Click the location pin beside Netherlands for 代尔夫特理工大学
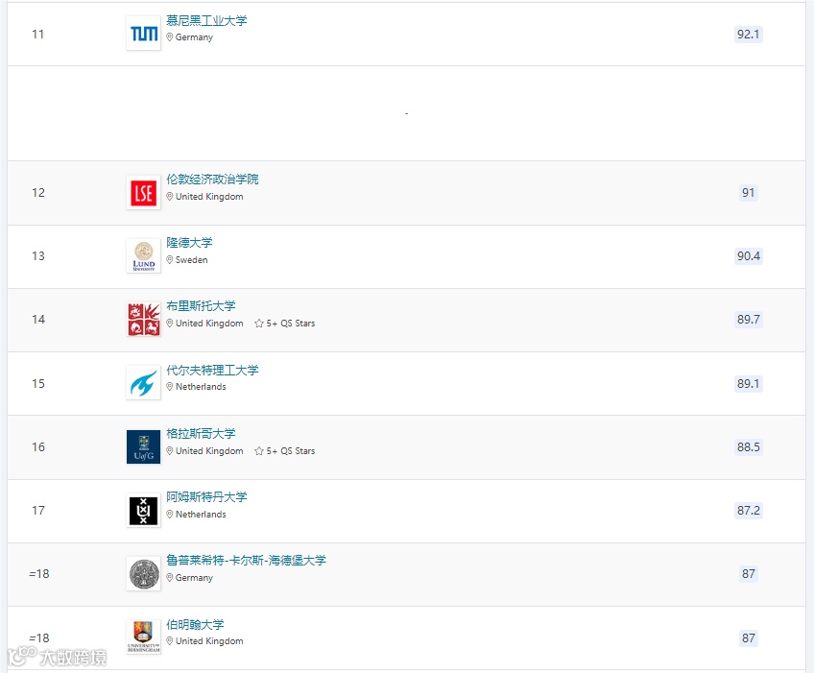Viewport: 814px width, 673px height. 171,387
